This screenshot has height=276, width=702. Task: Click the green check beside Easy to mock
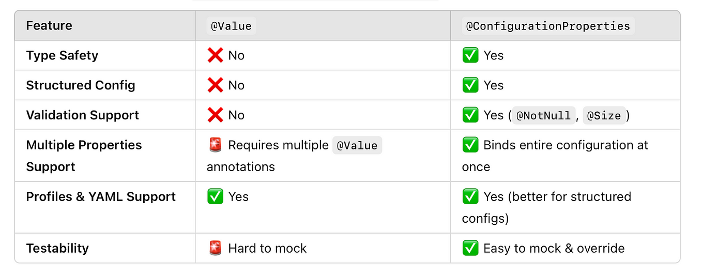click(470, 248)
